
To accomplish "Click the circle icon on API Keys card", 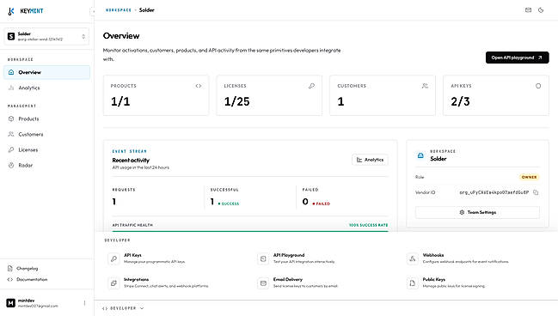I will (x=538, y=86).
